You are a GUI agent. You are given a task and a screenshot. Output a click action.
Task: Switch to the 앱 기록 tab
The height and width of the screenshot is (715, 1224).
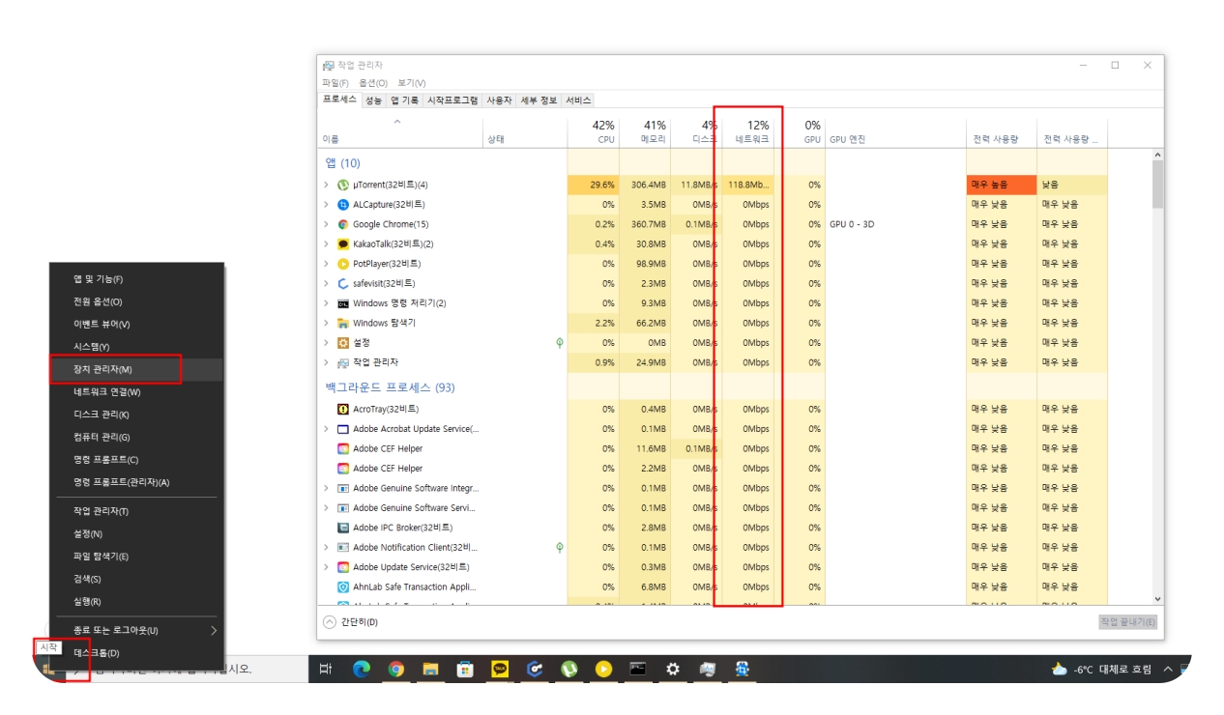point(405,100)
